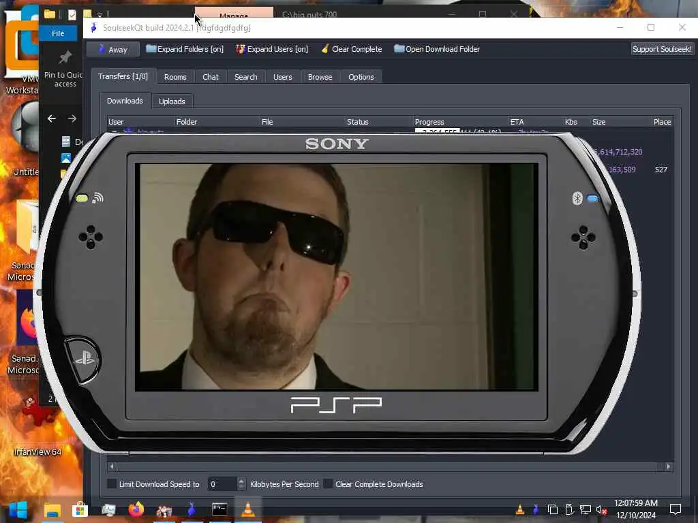Toggle Expand Folders [on] in Soulseek
Image resolution: width=698 pixels, height=523 pixels.
click(185, 49)
